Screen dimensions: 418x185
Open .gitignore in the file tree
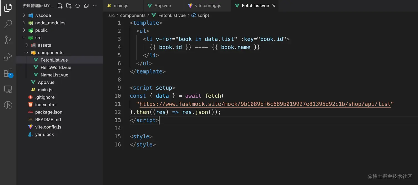click(60, 97)
